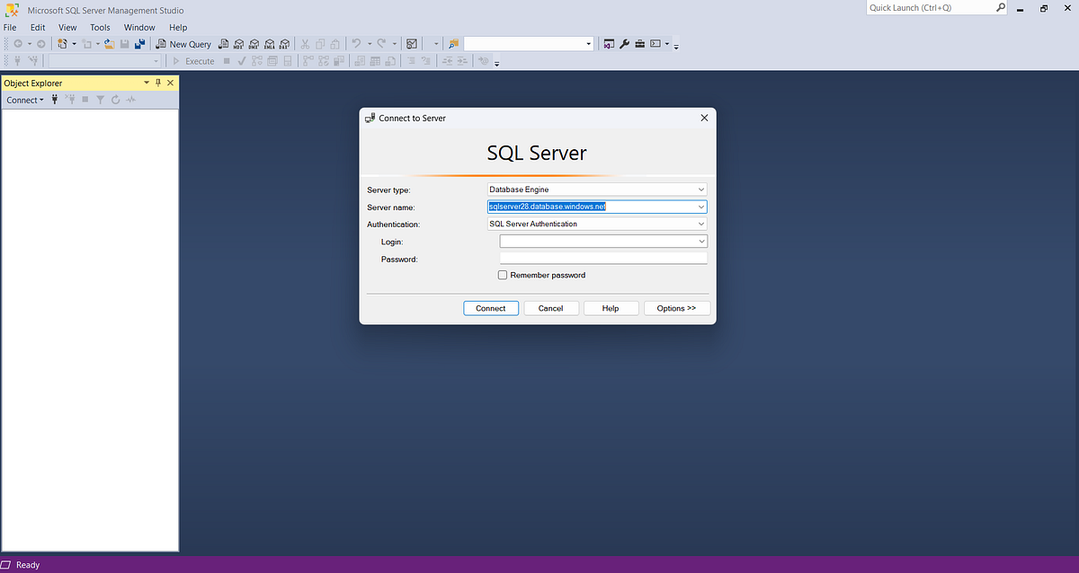Click the Comment out selected lines icon
The height and width of the screenshot is (573, 1079).
(x=411, y=61)
